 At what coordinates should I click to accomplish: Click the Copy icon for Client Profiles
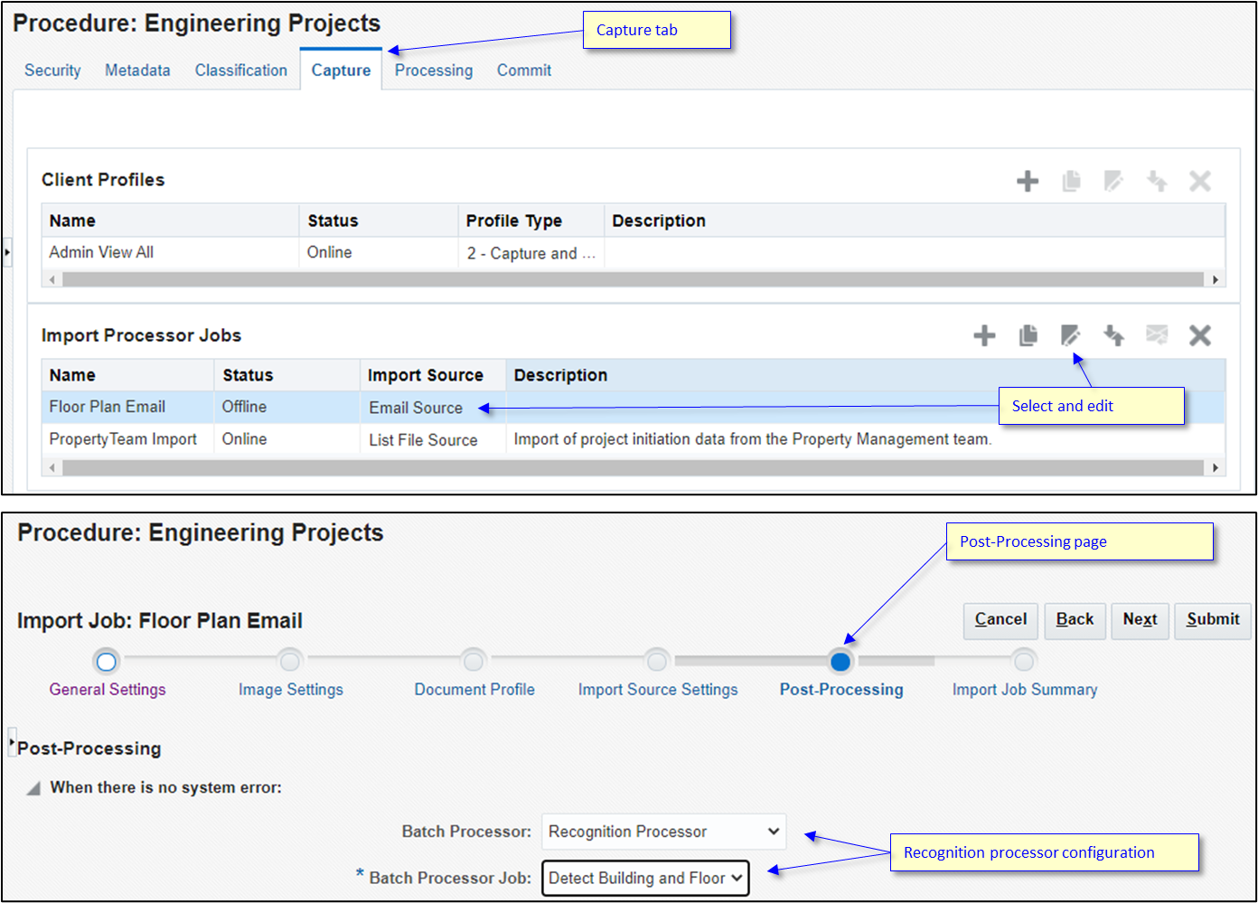pos(1071,181)
